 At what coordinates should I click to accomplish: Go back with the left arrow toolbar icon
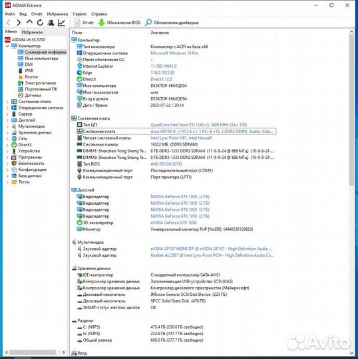click(9, 23)
